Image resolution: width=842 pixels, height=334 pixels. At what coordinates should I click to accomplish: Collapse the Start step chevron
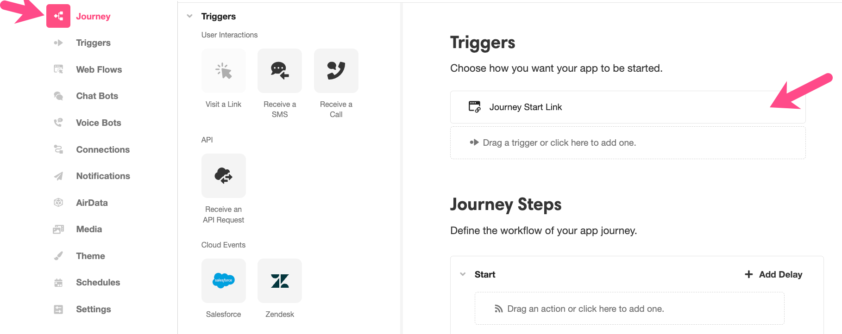coord(463,274)
